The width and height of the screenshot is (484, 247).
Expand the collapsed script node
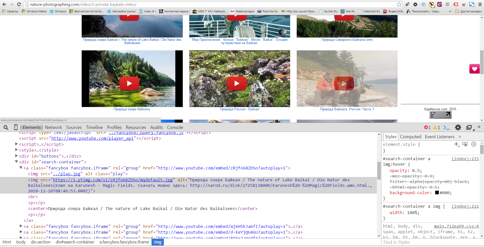tap(16, 144)
